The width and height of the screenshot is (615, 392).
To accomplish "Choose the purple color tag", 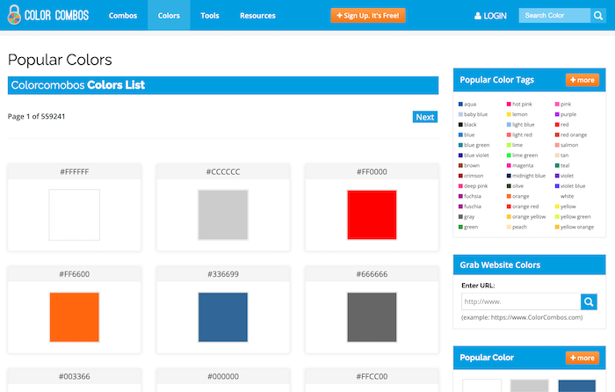I will pos(568,114).
